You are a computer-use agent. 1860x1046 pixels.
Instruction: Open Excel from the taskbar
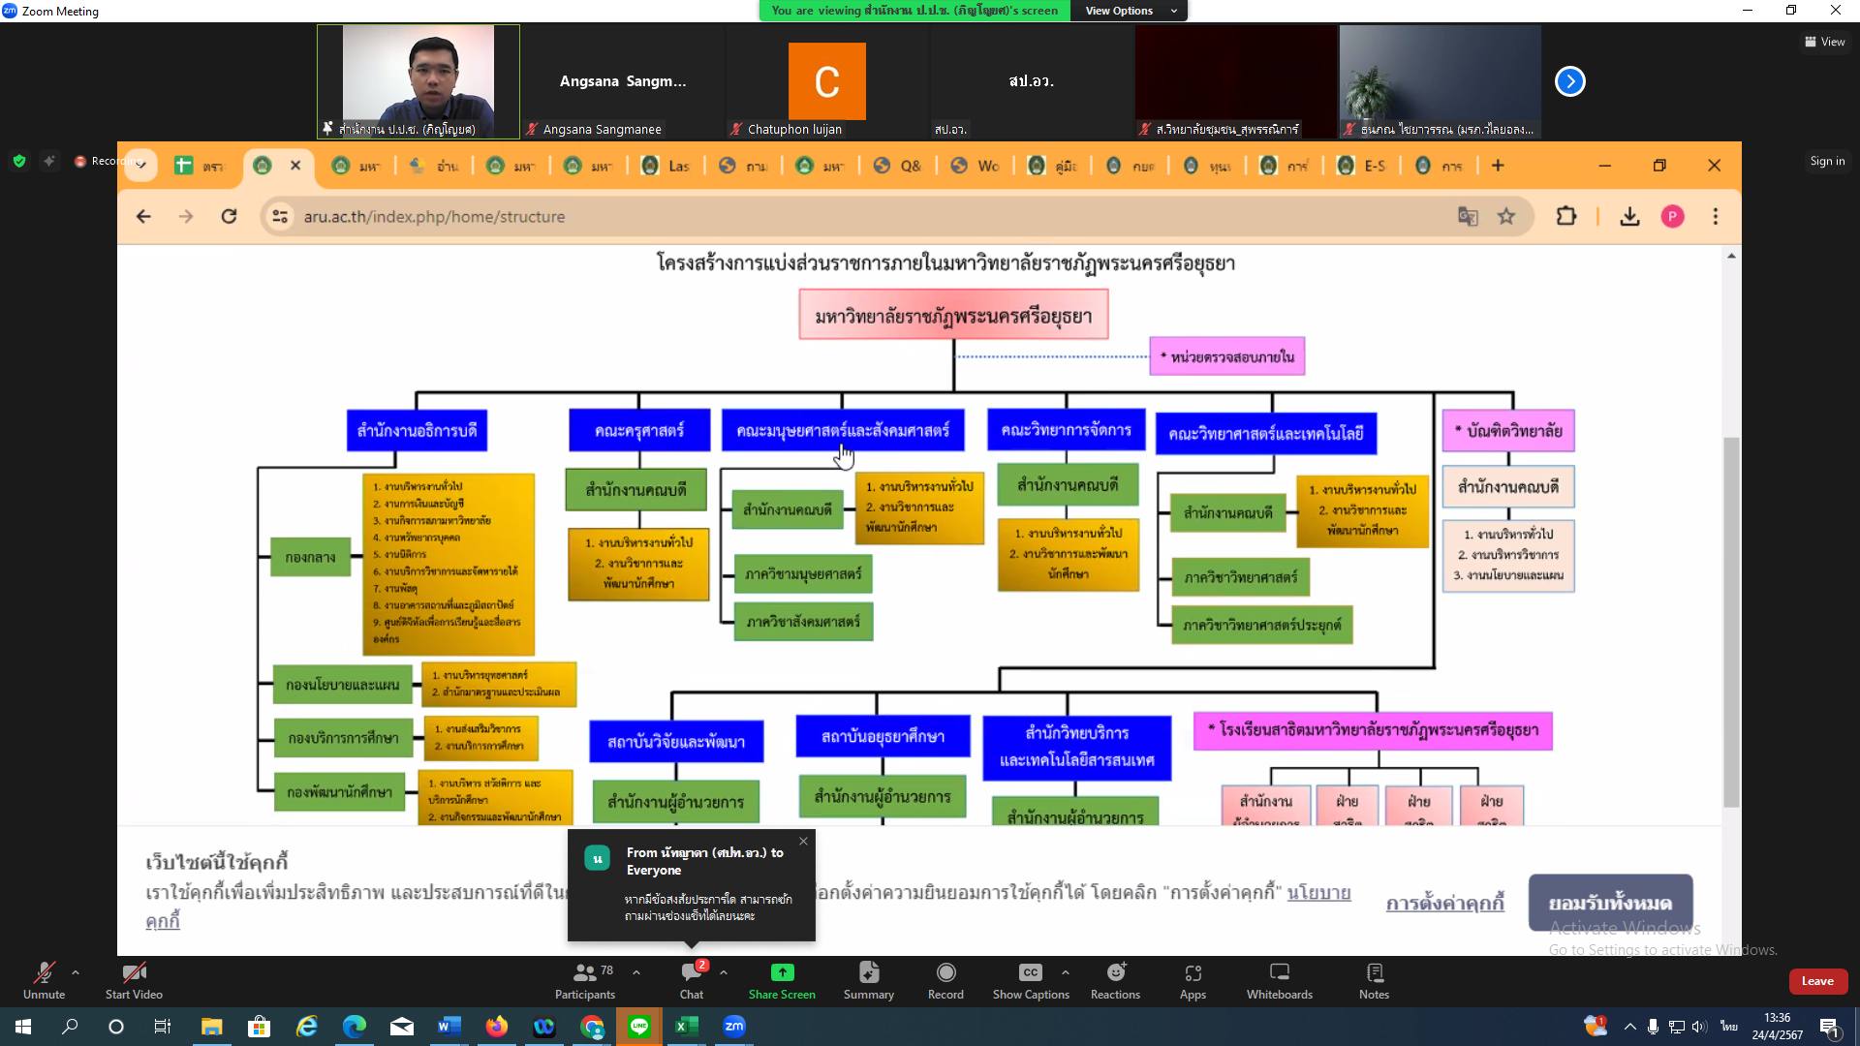click(x=686, y=1027)
